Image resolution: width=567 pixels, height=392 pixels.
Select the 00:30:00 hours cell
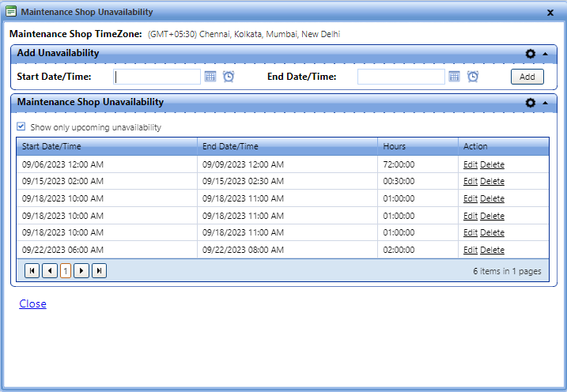click(x=418, y=181)
